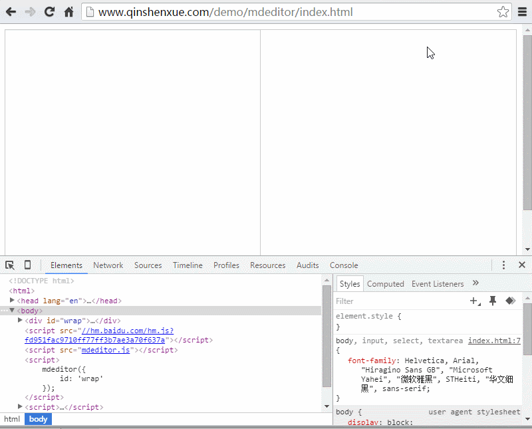Toggle animation controls diamond icon
This screenshot has height=429, width=532.
(x=511, y=301)
